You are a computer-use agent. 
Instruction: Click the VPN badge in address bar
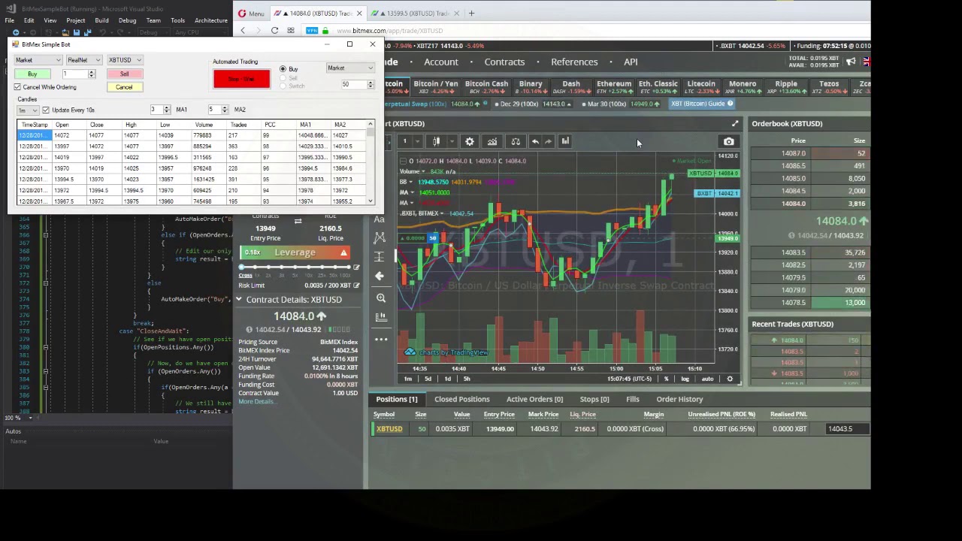[312, 31]
